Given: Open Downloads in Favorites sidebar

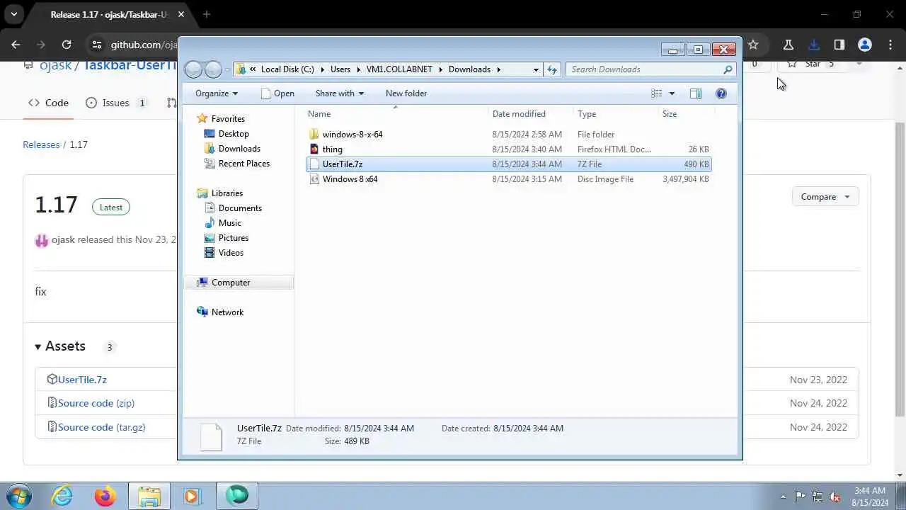Looking at the screenshot, I should (239, 149).
